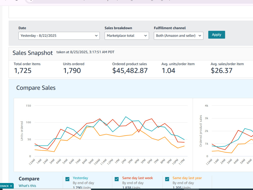Close the feedback tab with X icon
The width and height of the screenshot is (253, 190).
(x=11, y=186)
